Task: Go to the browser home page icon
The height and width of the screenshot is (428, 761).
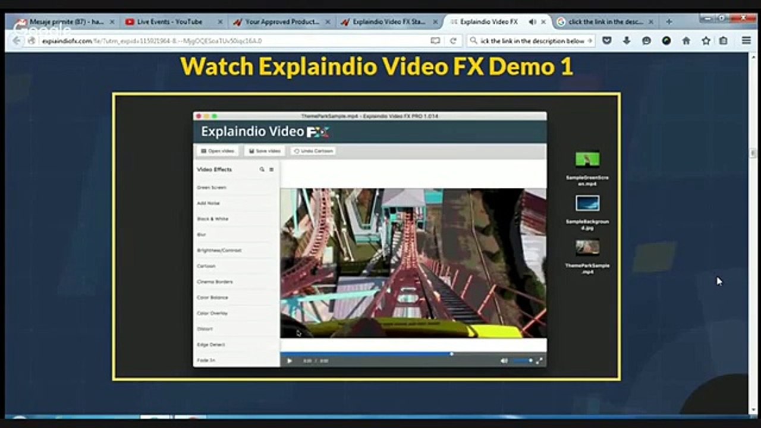Action: coord(686,41)
